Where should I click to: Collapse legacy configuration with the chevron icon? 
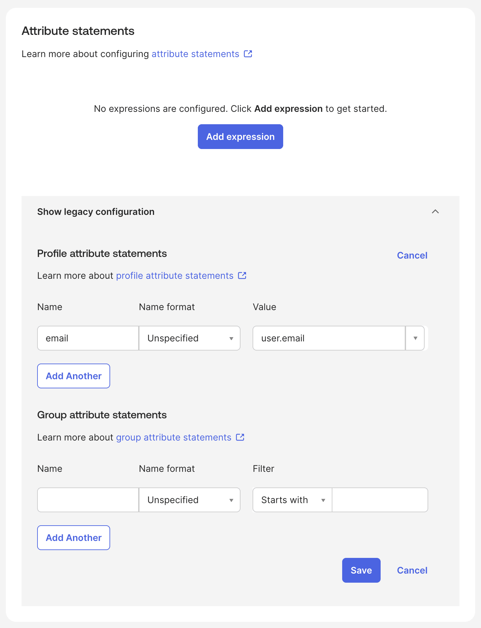(x=436, y=212)
